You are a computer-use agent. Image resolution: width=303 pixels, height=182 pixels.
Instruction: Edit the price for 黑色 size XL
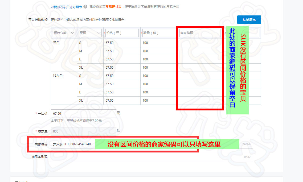(122, 68)
